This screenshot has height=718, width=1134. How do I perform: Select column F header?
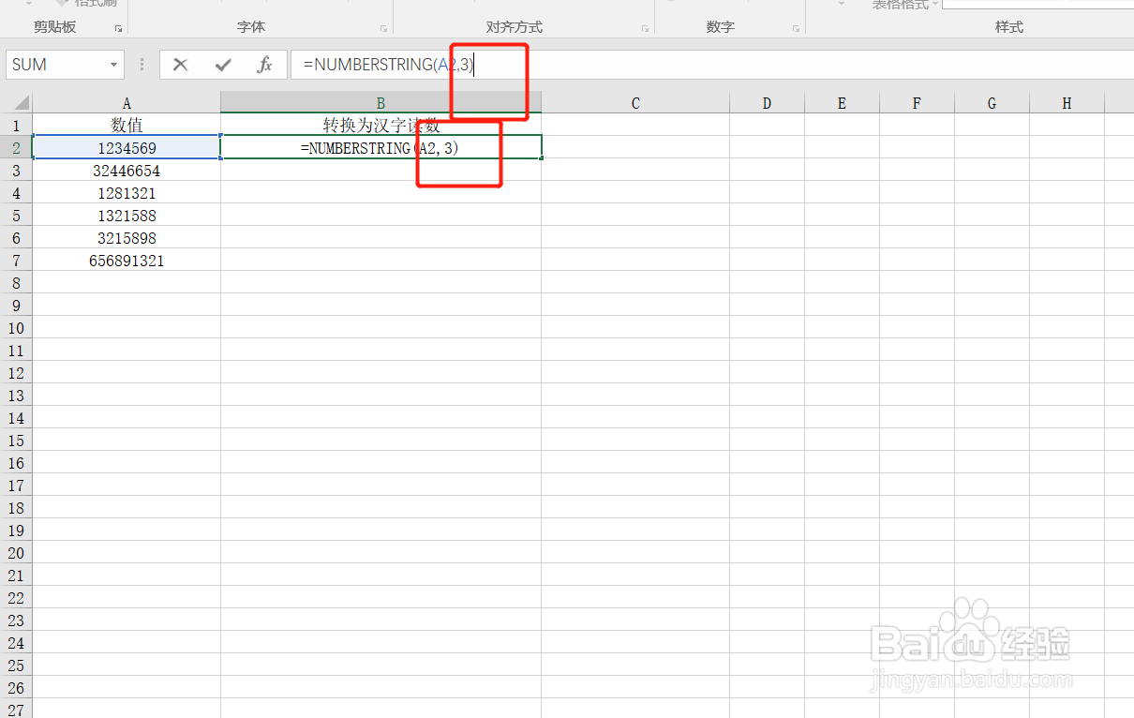coord(917,103)
